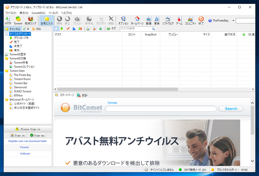Open the ツール(T) menu
The height and width of the screenshot is (176, 259).
[x=53, y=13]
